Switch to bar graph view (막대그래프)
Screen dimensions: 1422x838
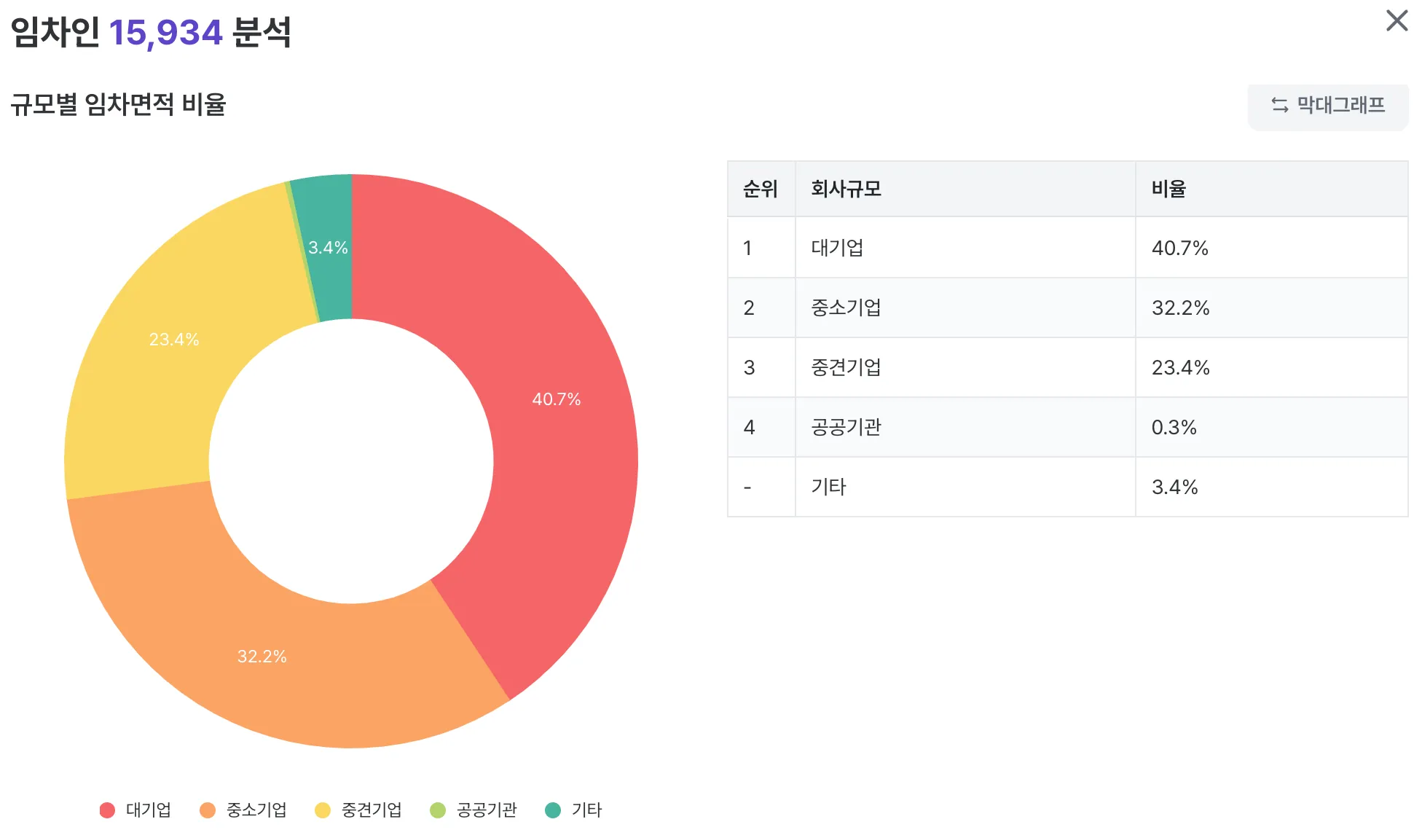[x=1327, y=106]
